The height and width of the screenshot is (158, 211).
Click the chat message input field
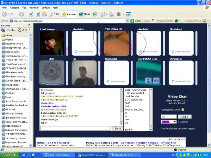(x=75, y=128)
